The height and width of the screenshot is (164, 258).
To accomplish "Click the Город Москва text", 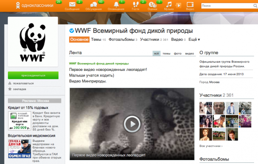I will [210, 82].
